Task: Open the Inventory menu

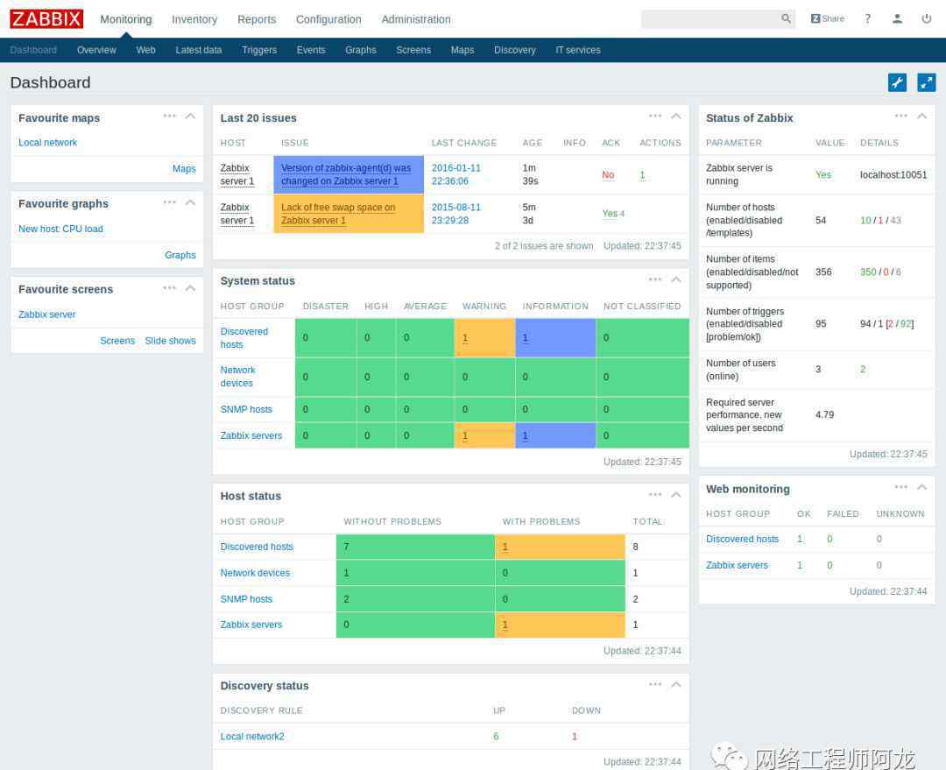Action: tap(194, 19)
